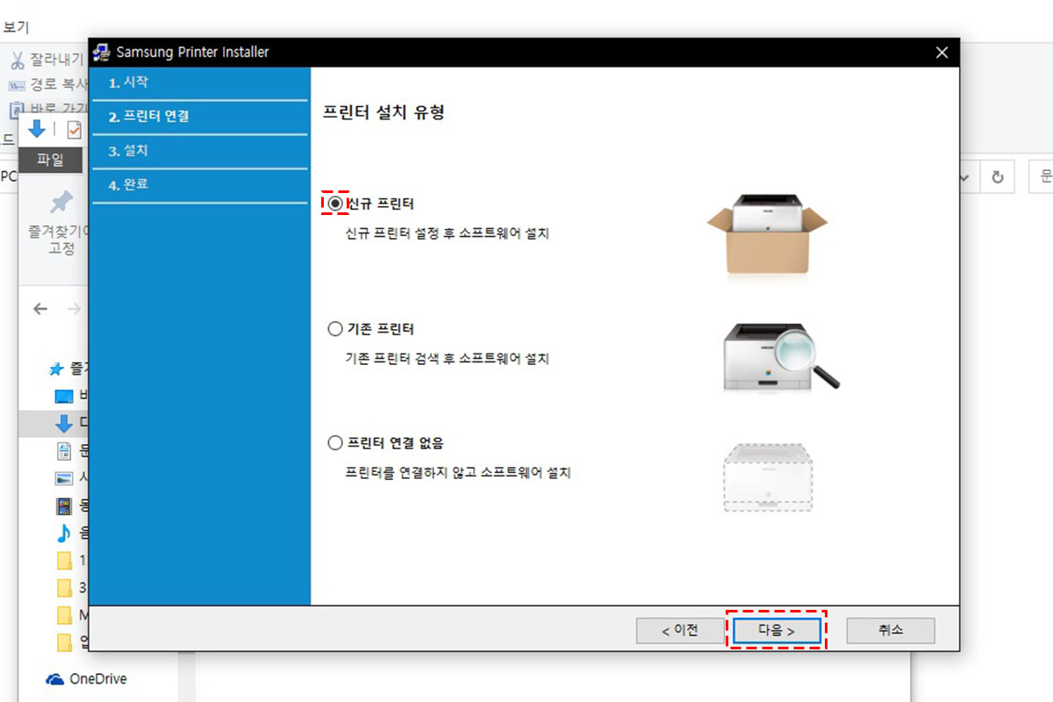The height and width of the screenshot is (702, 1053).
Task: Click the refresh icon in address bar
Action: (x=998, y=176)
